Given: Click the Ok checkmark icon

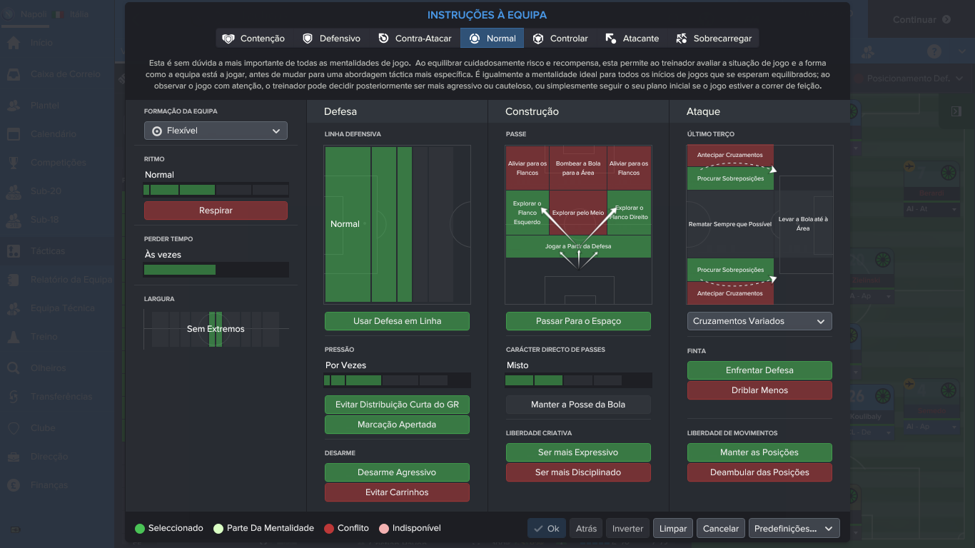Looking at the screenshot, I should (539, 529).
